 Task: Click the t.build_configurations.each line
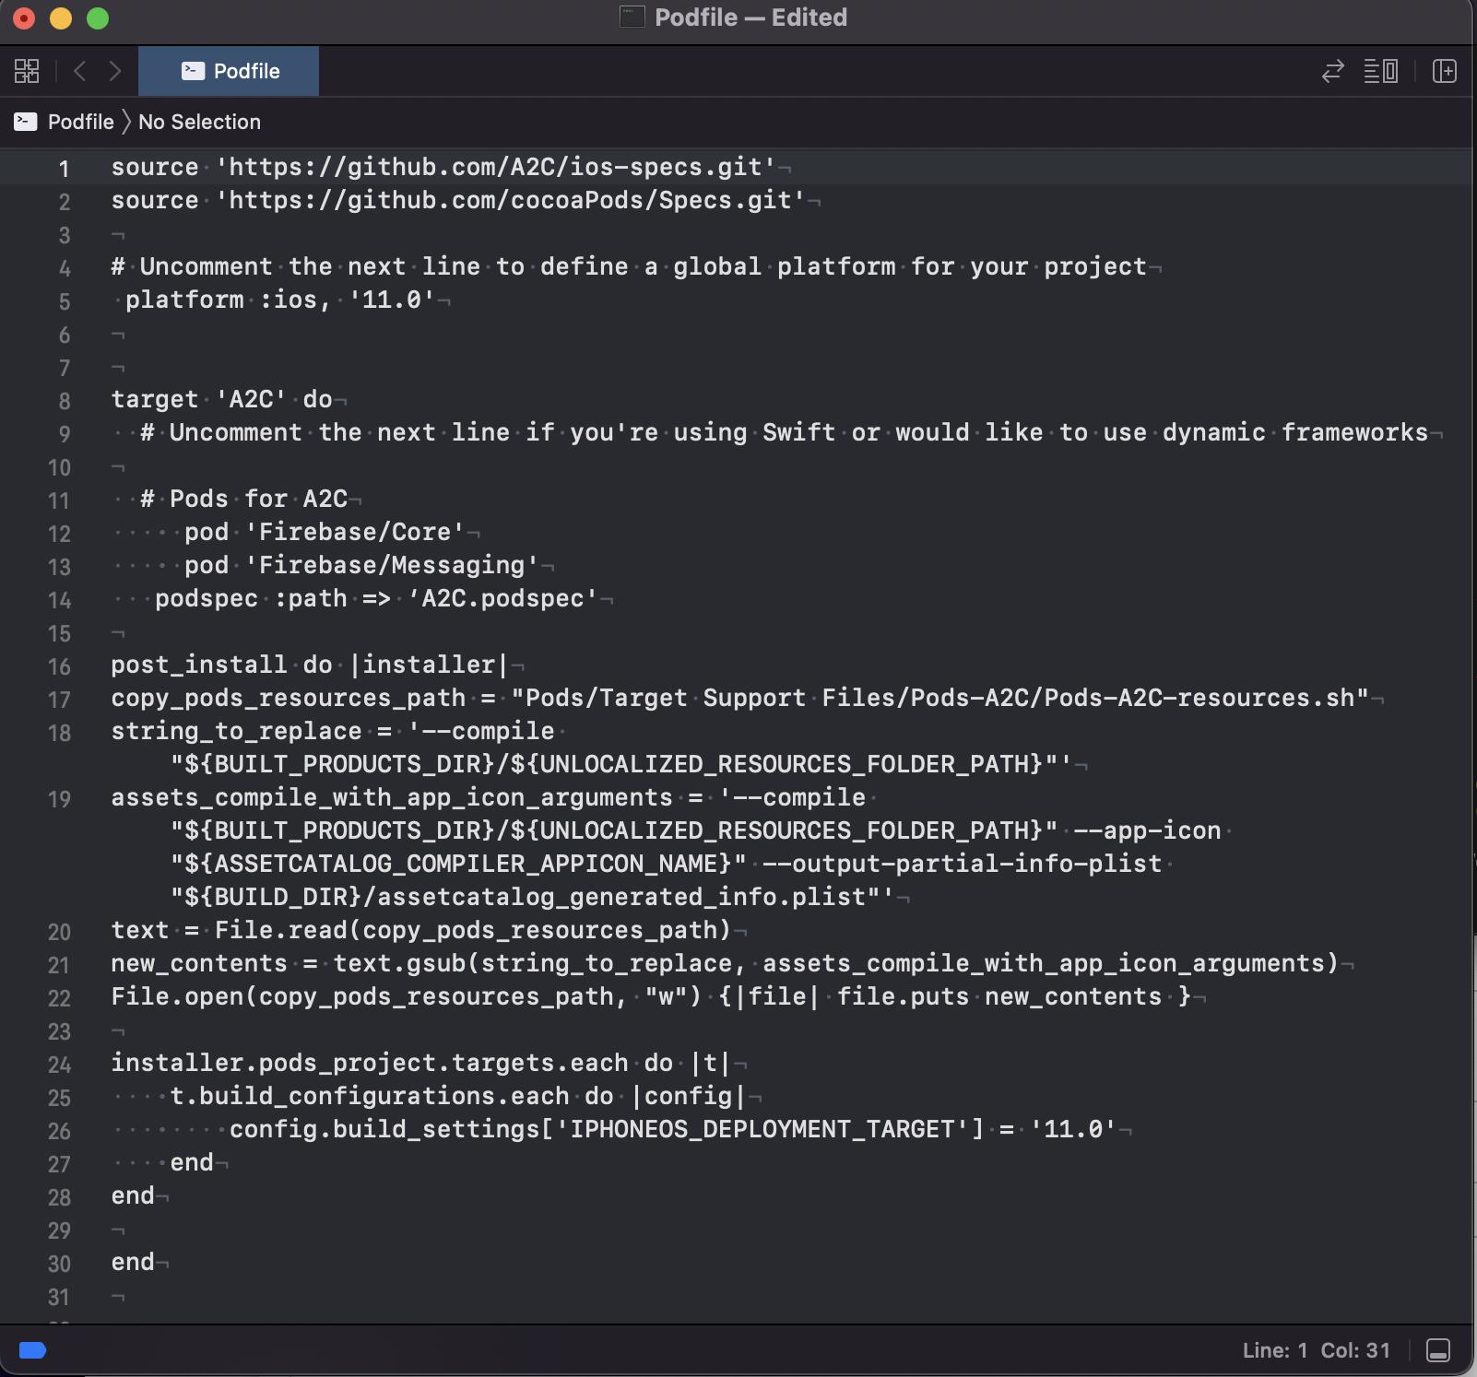tap(458, 1096)
